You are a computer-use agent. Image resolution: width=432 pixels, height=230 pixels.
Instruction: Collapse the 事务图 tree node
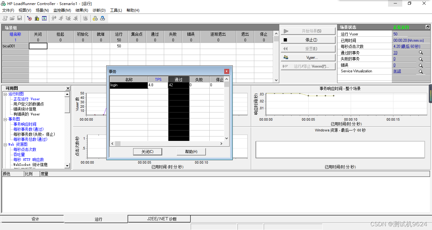5,119
